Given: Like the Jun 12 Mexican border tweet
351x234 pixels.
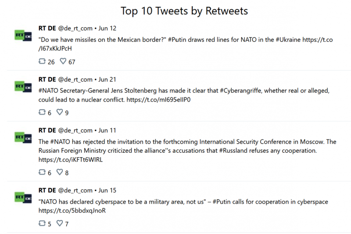Looking at the screenshot, I should coord(63,61).
